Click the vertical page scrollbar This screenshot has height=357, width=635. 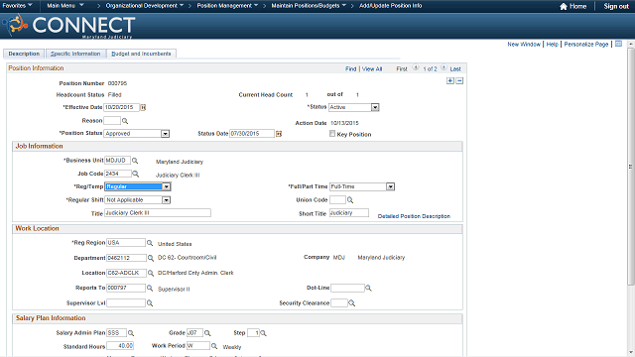(631, 166)
